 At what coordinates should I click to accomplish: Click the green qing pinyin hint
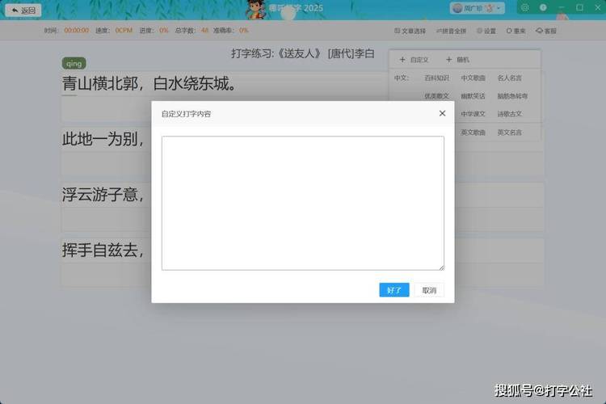pyautogui.click(x=74, y=63)
